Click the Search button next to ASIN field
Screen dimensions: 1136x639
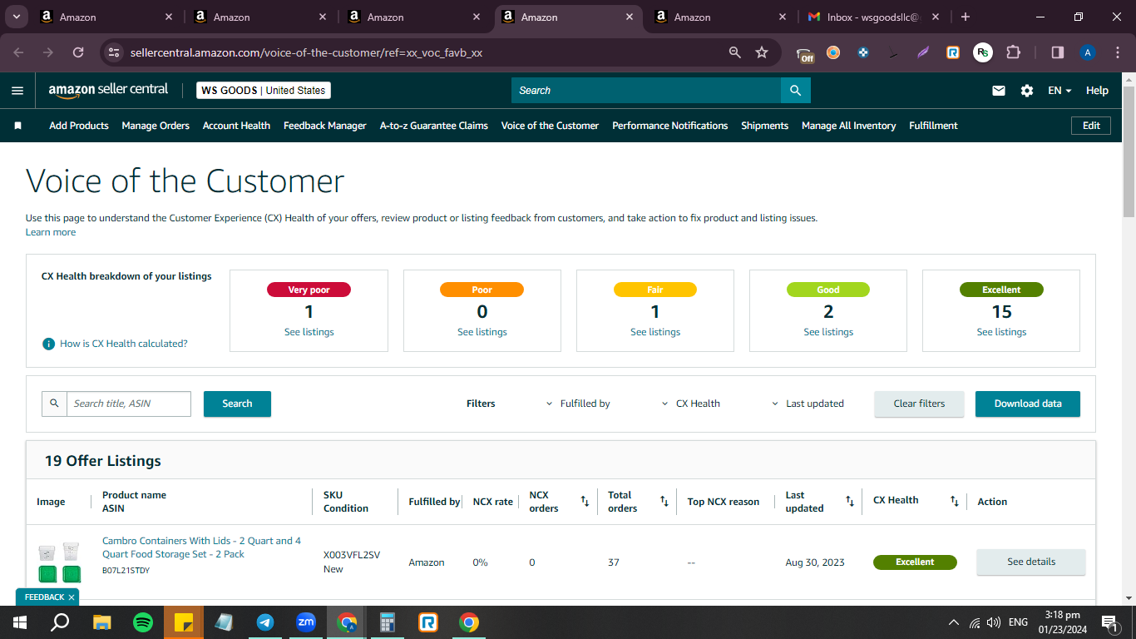(237, 404)
